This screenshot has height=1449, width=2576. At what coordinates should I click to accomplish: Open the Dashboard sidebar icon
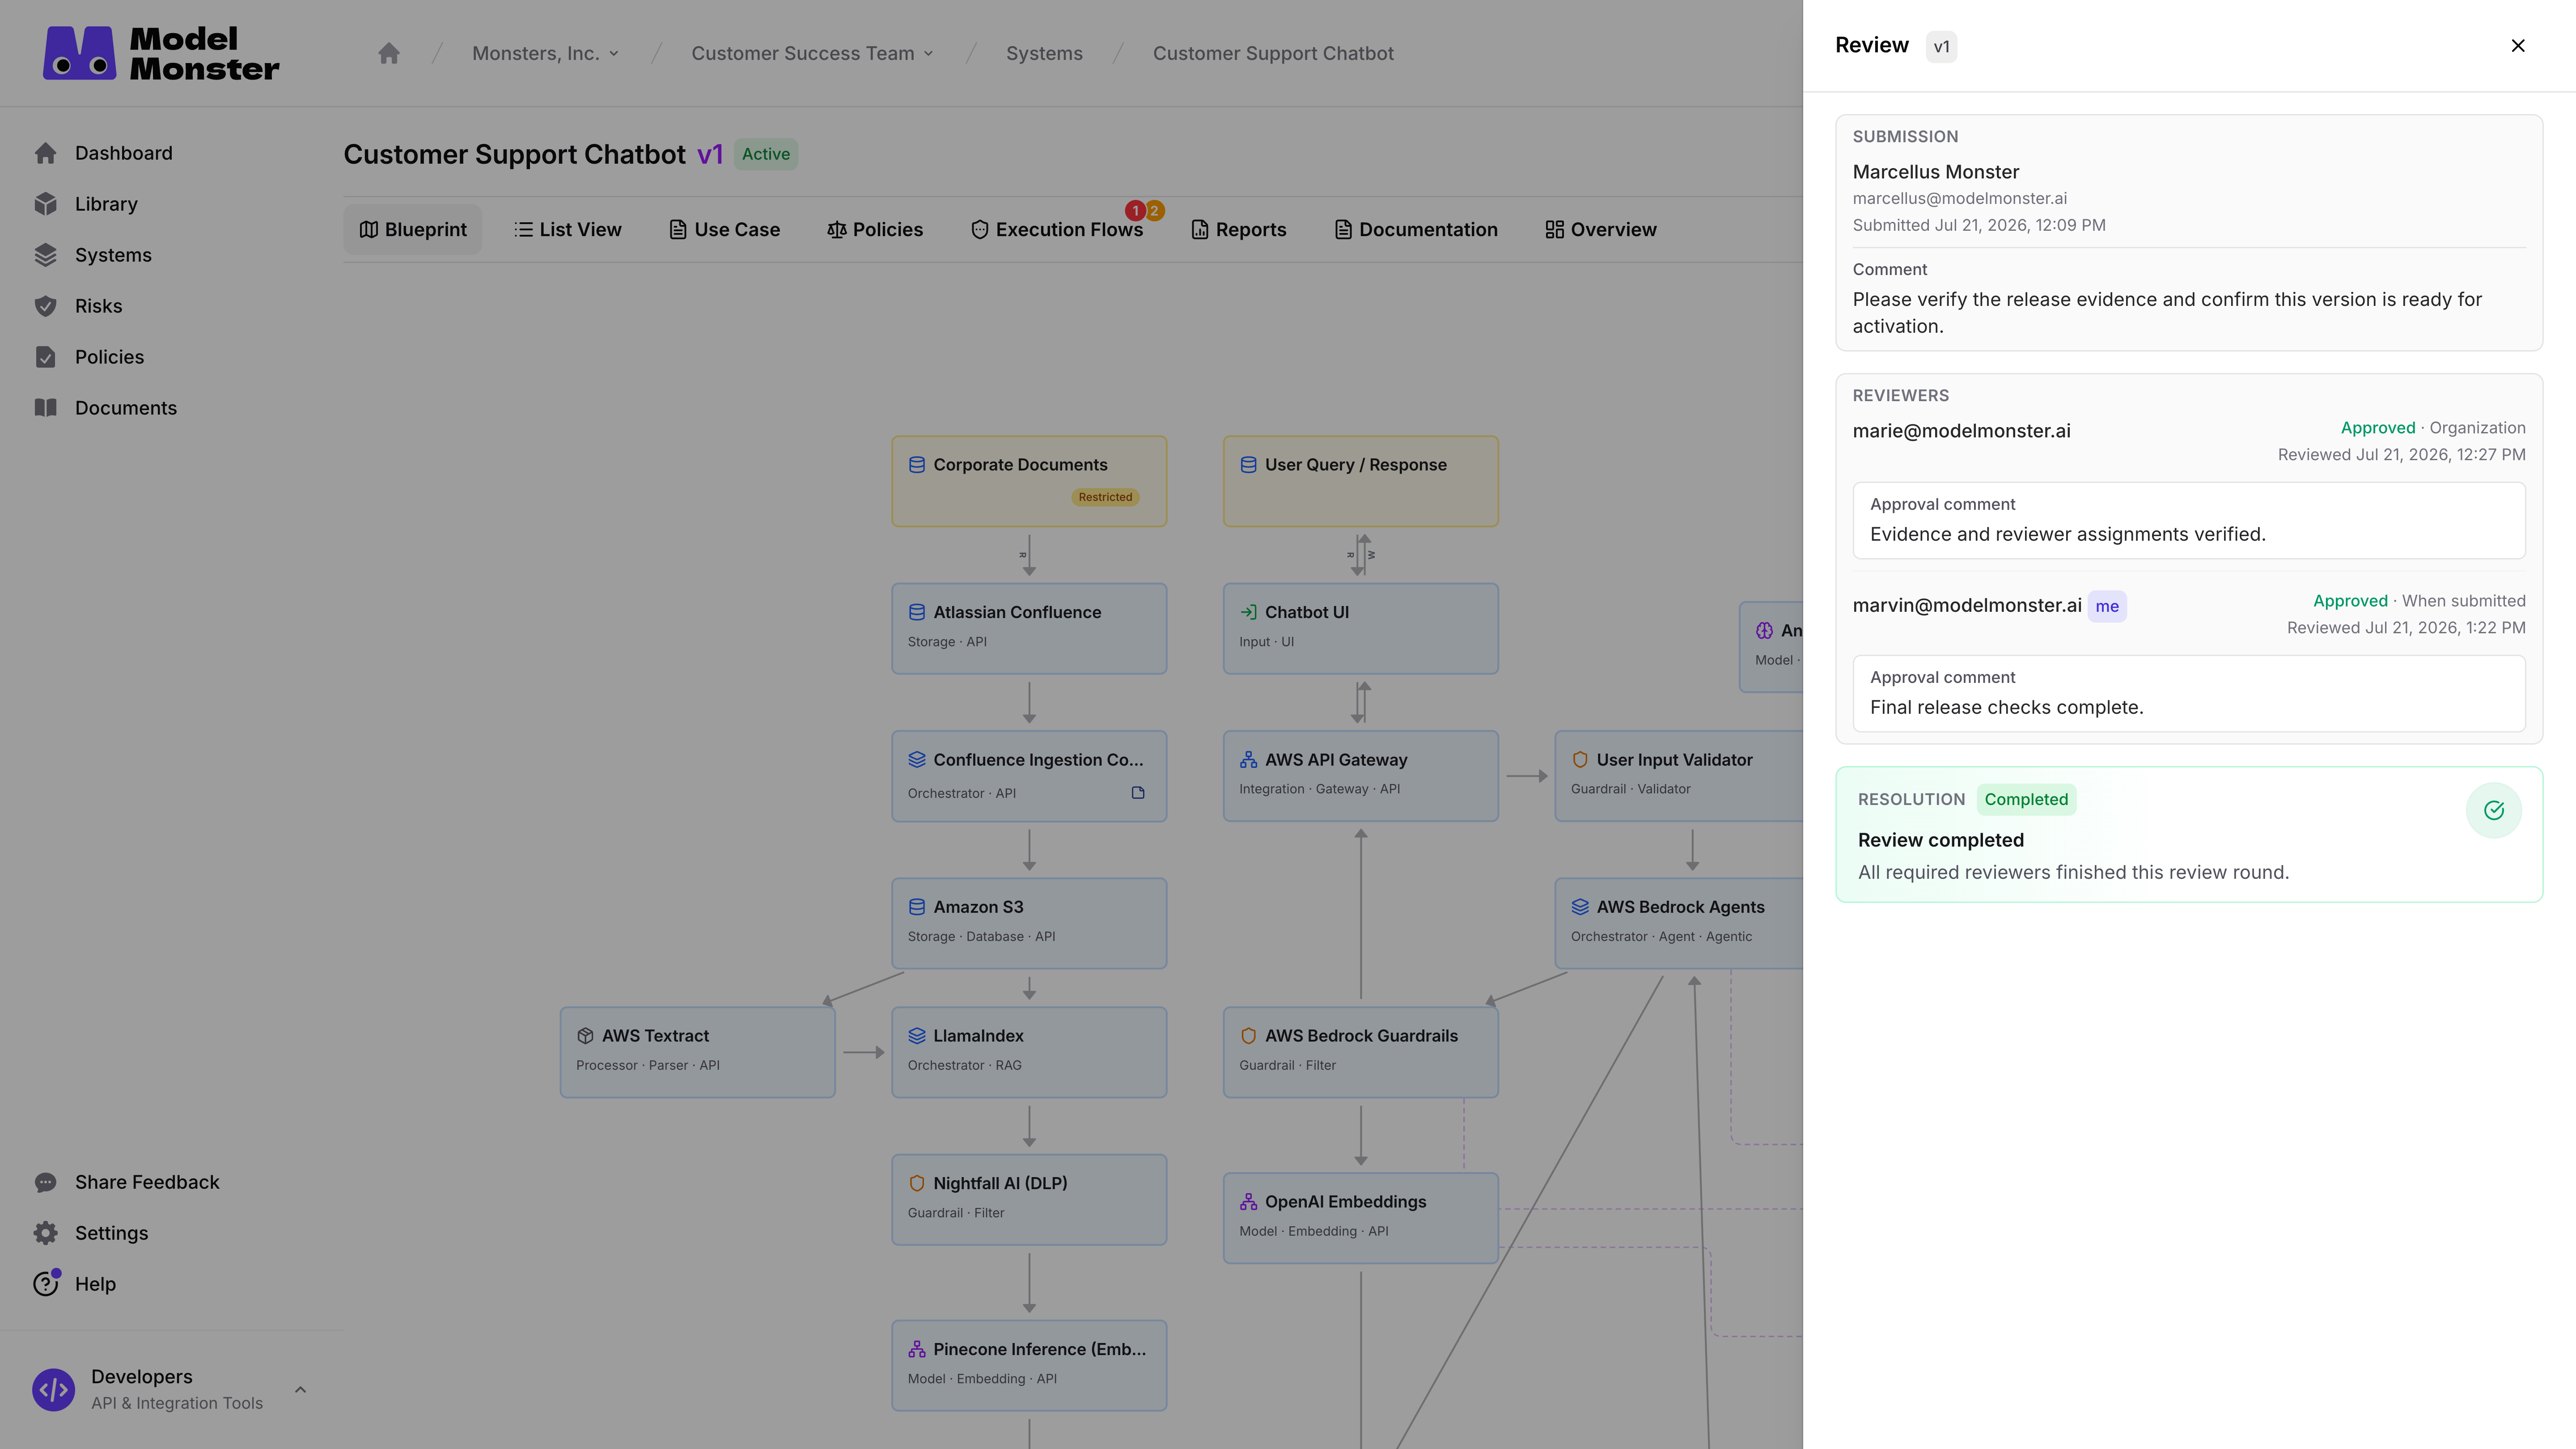click(x=46, y=153)
